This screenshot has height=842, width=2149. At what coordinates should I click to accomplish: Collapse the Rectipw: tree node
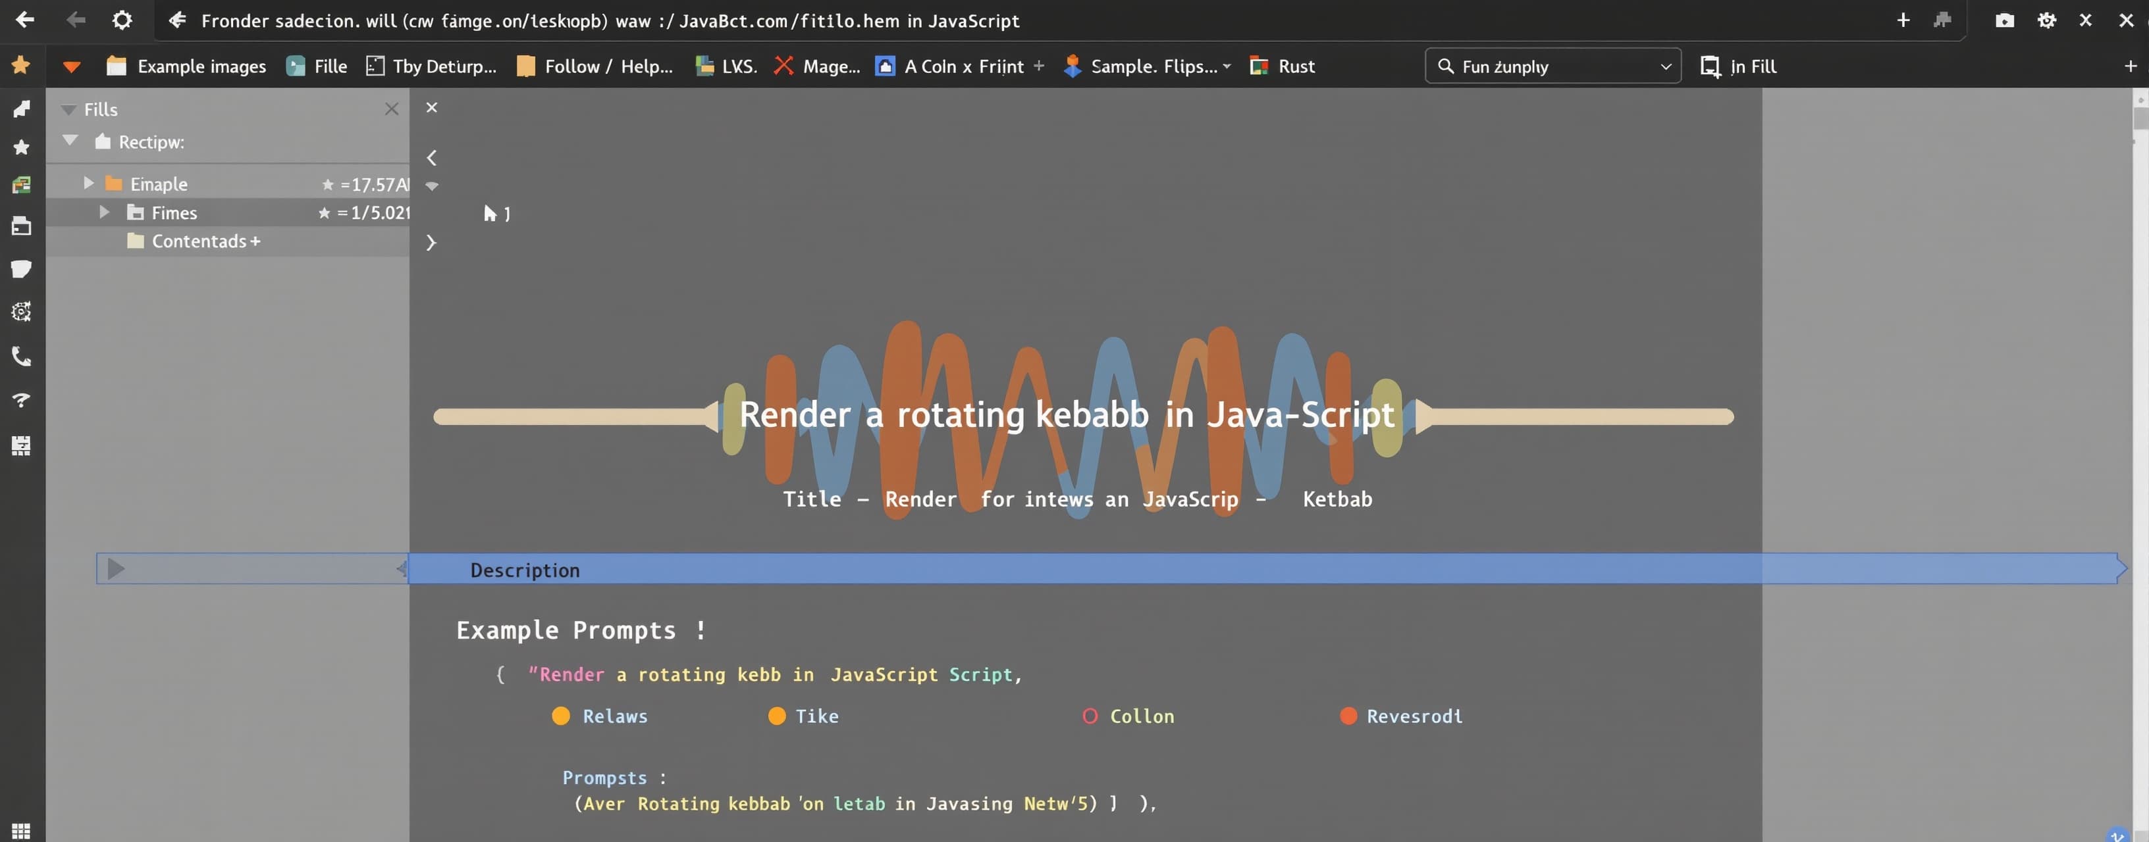click(x=71, y=140)
